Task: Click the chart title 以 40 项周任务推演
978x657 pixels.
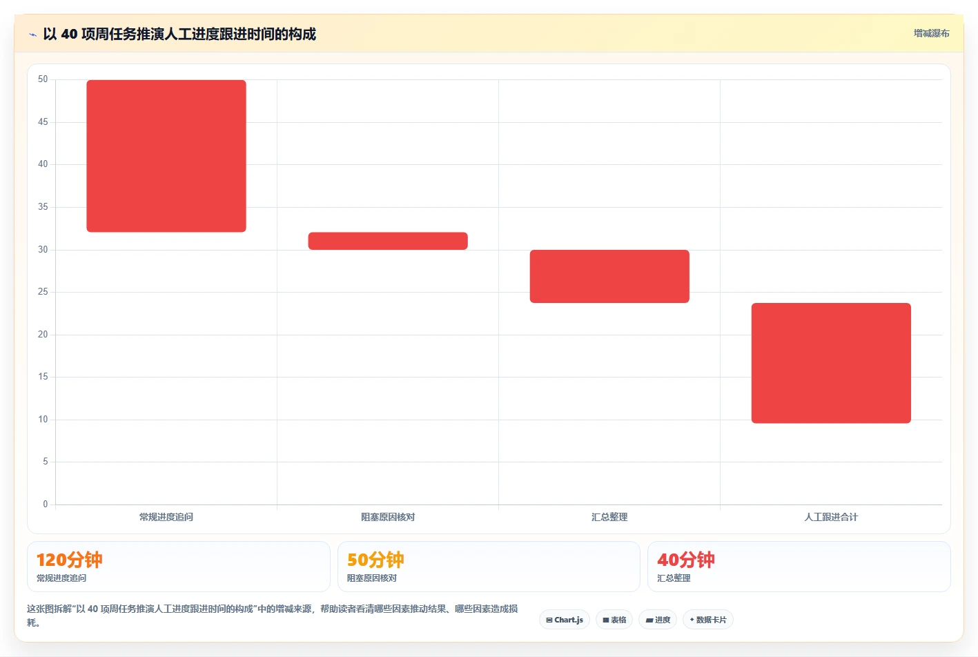Action: 179,34
